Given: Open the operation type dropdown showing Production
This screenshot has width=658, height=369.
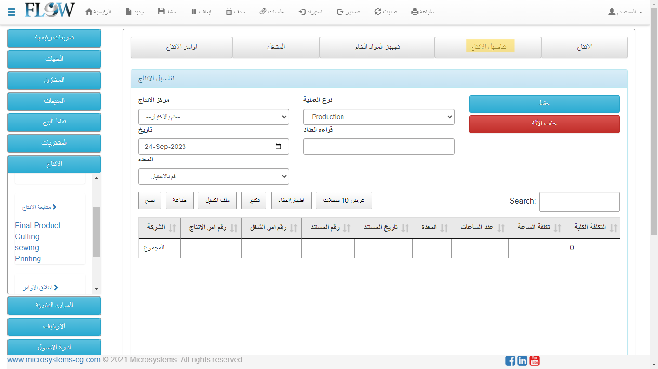Looking at the screenshot, I should pos(379,117).
